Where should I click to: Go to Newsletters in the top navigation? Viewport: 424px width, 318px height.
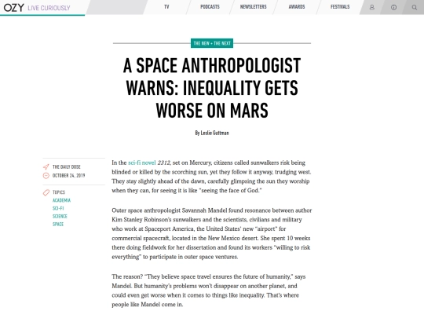tap(253, 7)
